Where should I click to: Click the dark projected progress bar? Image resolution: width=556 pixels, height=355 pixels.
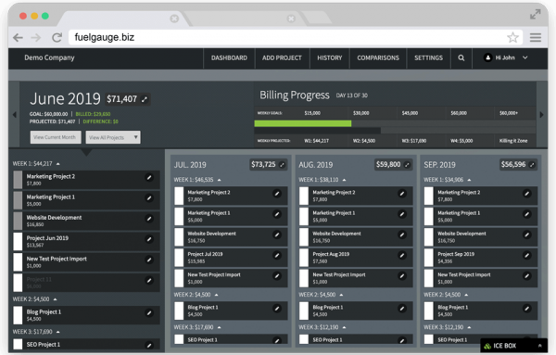click(x=317, y=131)
